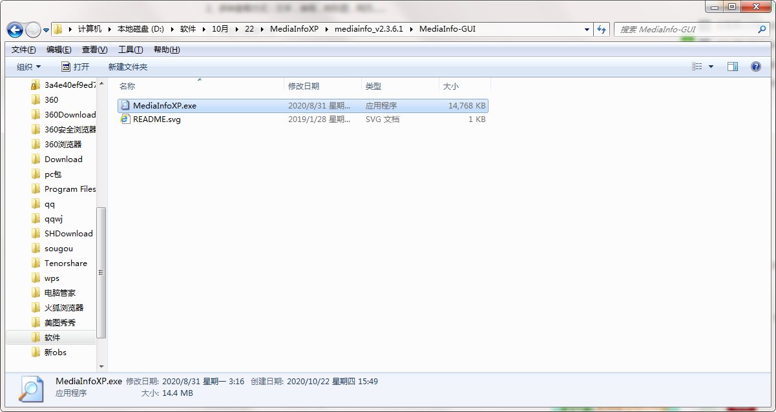Click the Tenorshare folder icon

tap(36, 263)
